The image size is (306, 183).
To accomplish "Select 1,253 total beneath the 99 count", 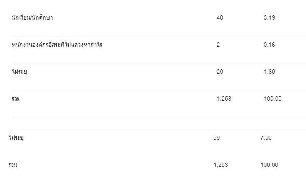I will (221, 165).
